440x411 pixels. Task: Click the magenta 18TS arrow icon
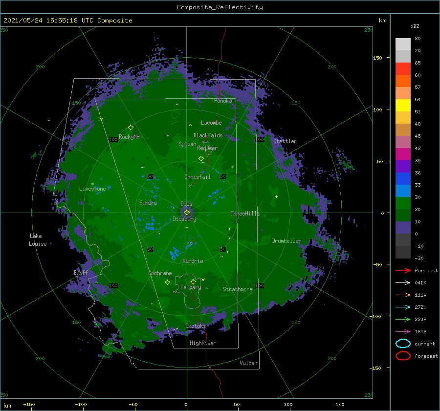pyautogui.click(x=403, y=332)
